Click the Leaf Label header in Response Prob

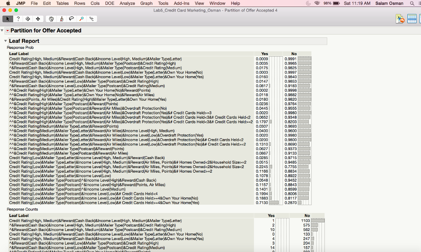click(x=19, y=54)
